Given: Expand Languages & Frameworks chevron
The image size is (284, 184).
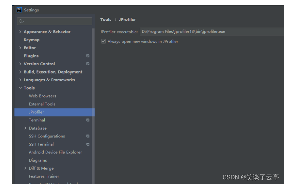Looking at the screenshot, I should [x=20, y=80].
